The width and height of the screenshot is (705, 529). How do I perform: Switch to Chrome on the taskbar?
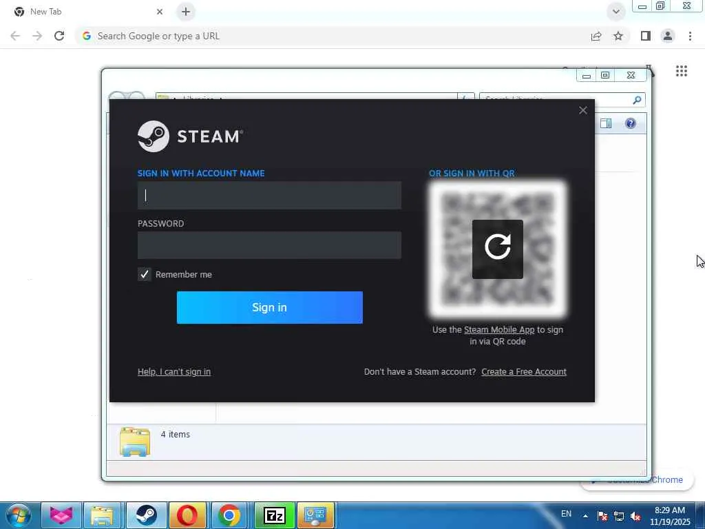[229, 515]
